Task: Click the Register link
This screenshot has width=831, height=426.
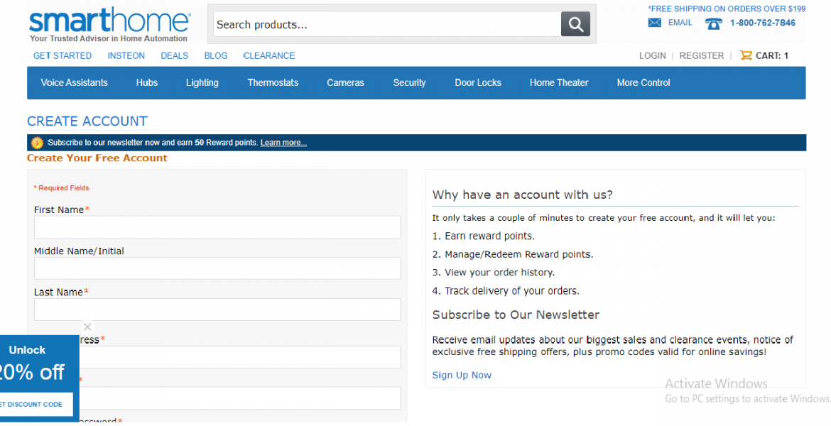Action: 701,55
